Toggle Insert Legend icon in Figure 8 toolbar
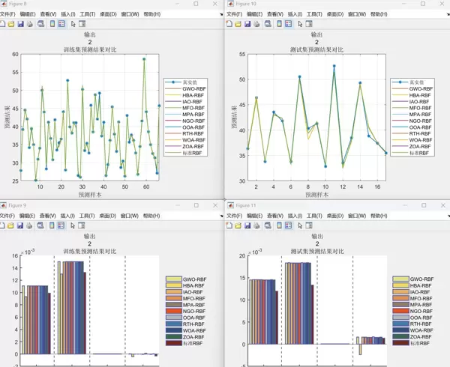This screenshot has width=450, height=367. [x=61, y=24]
